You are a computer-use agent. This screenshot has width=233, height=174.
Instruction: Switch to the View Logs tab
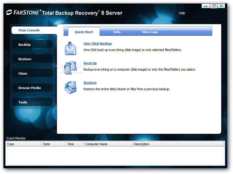click(150, 32)
